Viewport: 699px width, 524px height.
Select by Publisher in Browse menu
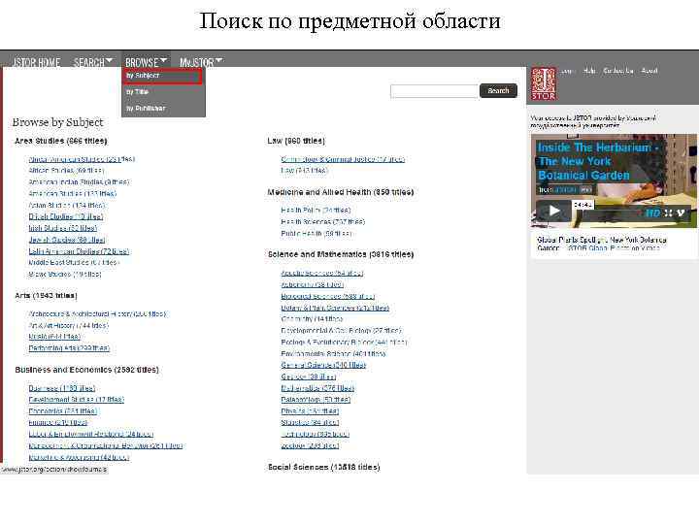tap(146, 109)
